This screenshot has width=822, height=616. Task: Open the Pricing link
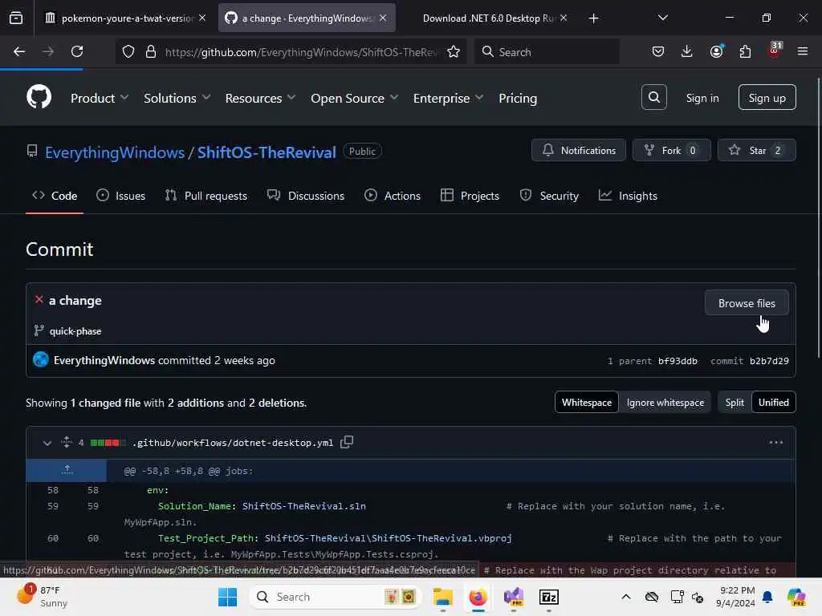(518, 98)
